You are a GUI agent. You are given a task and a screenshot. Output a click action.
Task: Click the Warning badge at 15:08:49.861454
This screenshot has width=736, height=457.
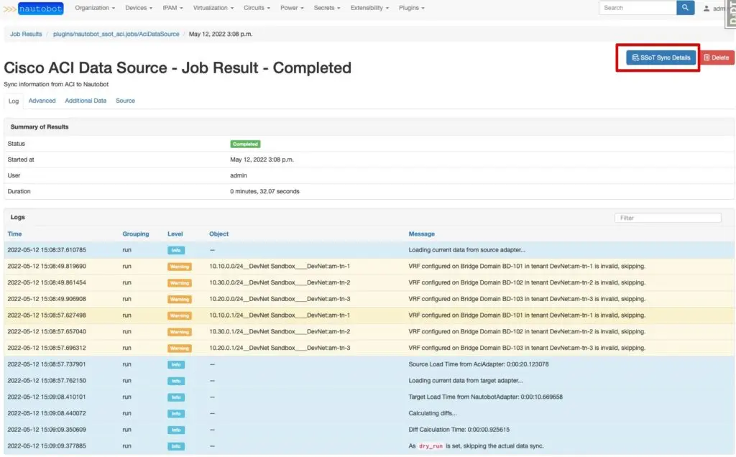(x=179, y=283)
